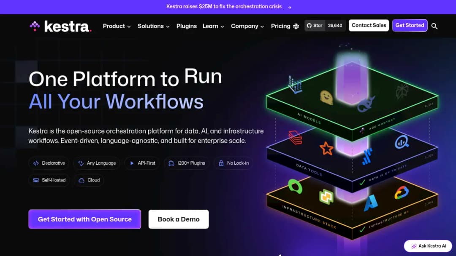456x256 pixels.
Task: Click the No Lock-in padlock icon
Action: [221, 163]
